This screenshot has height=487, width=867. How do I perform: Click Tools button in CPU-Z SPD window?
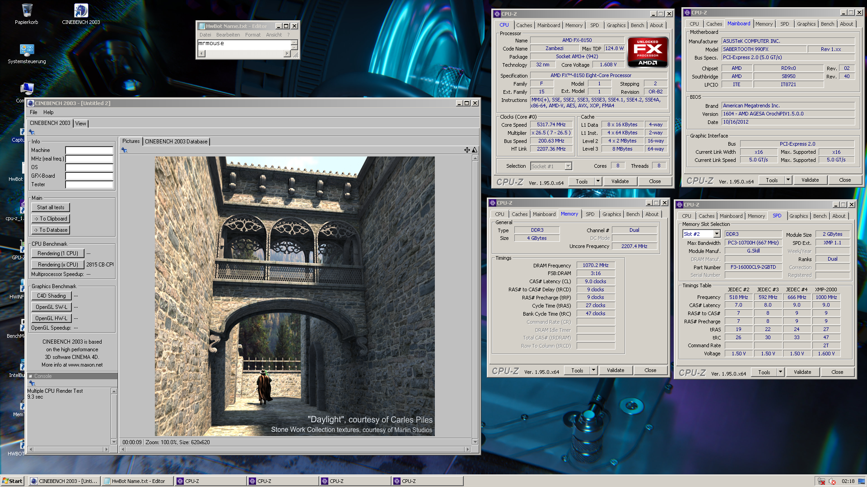pyautogui.click(x=764, y=372)
